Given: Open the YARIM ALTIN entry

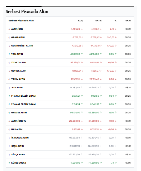Looking at the screenshot, I should point(18,79).
